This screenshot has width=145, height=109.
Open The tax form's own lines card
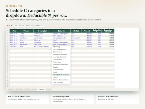27,99
